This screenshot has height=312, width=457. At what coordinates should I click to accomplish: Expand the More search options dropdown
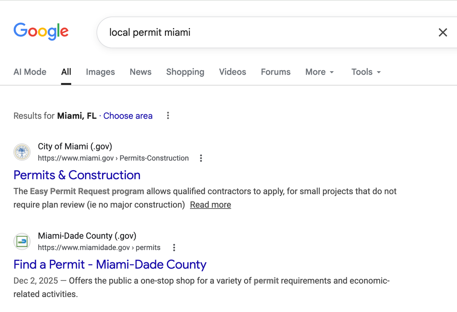319,72
